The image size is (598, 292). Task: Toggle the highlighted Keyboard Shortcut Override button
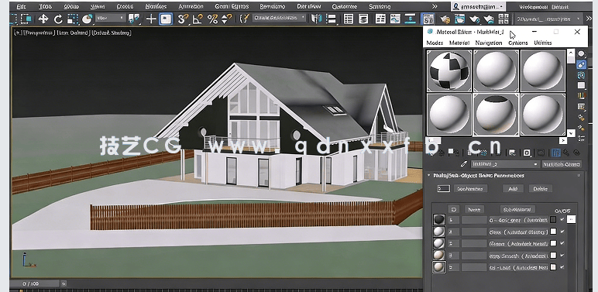166,19
